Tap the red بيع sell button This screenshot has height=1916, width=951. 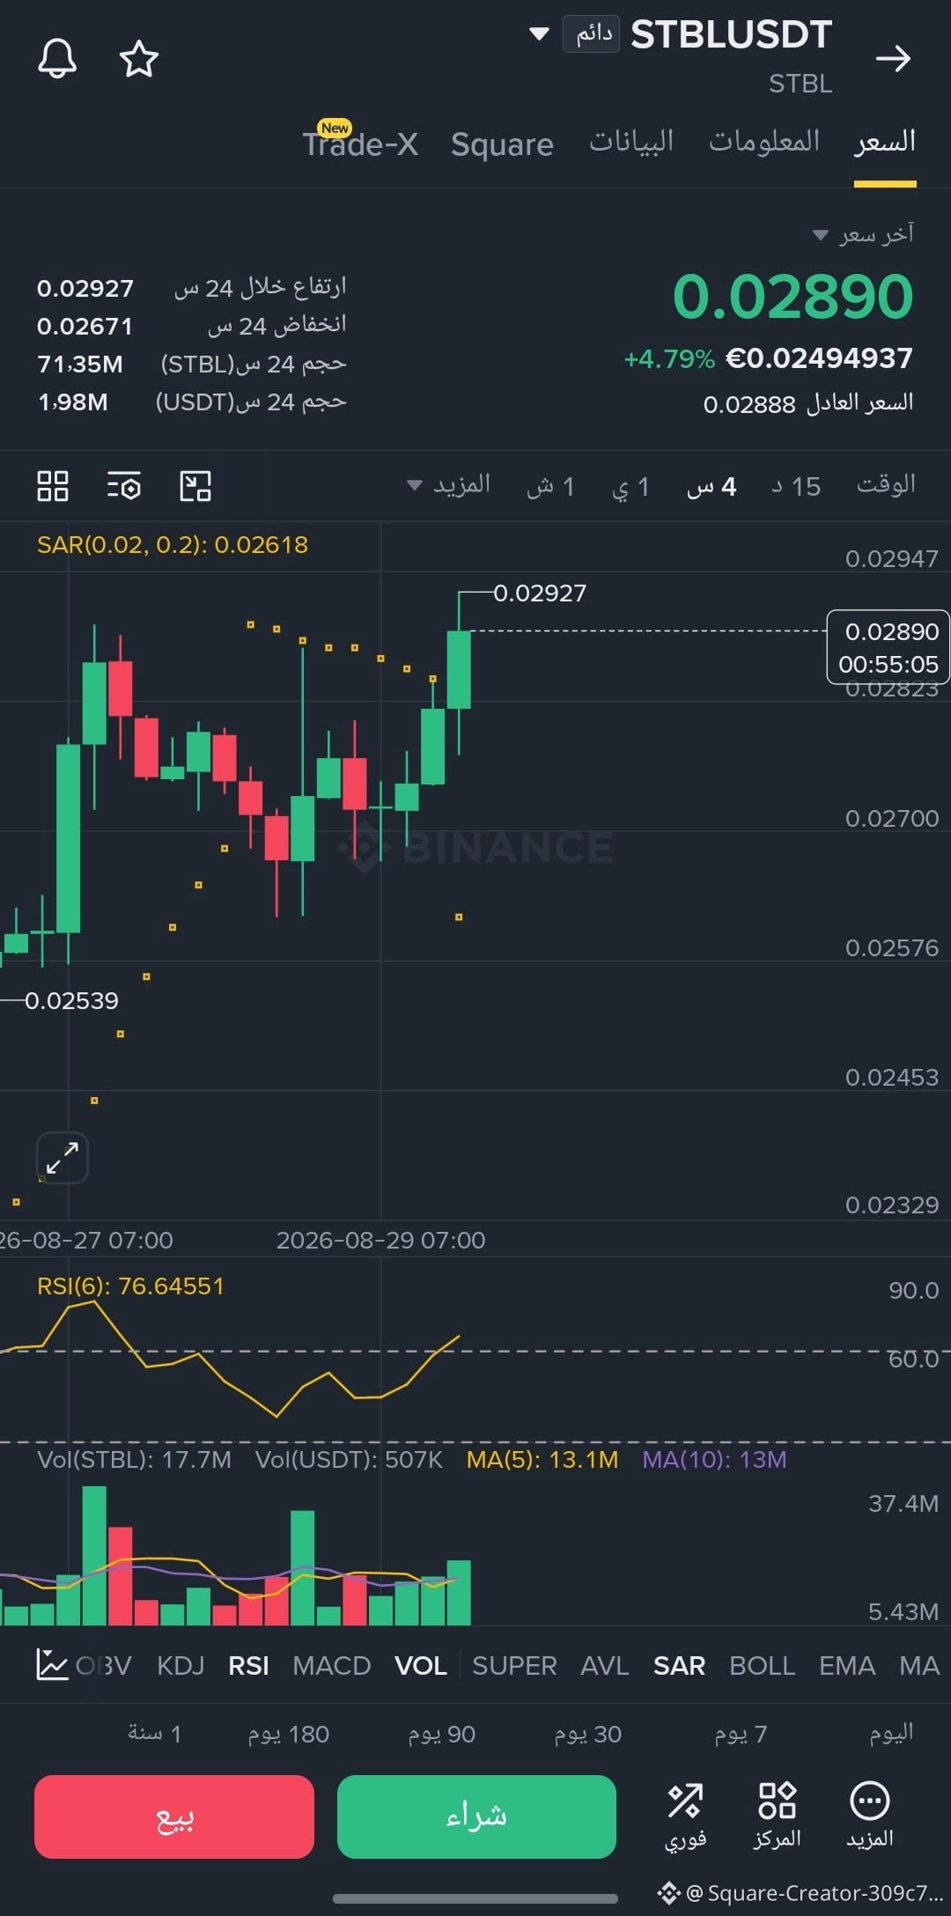point(174,1817)
